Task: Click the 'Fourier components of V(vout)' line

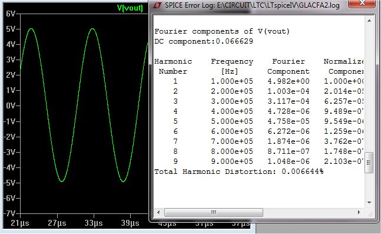Action: [x=222, y=31]
